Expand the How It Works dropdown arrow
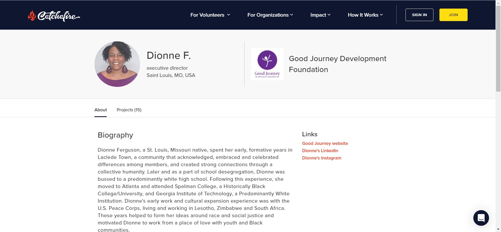This screenshot has height=232, width=501. (x=381, y=15)
